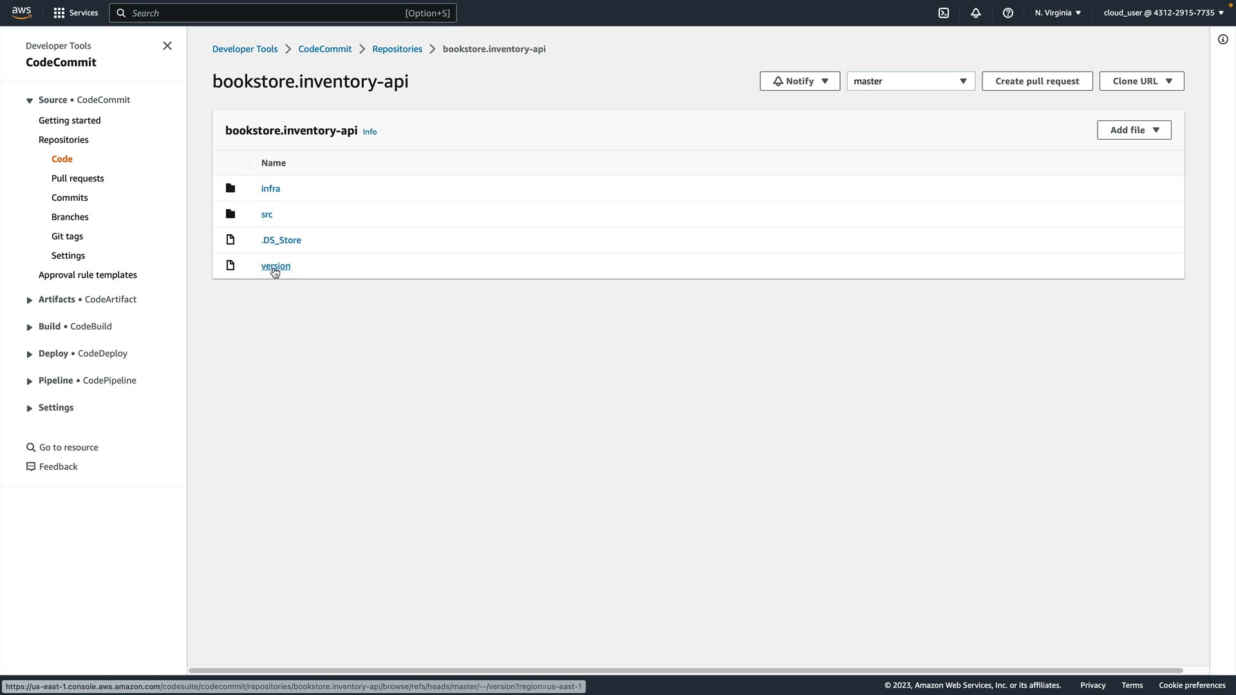Viewport: 1236px width, 695px height.
Task: Go to Branches in sidebar
Action: pyautogui.click(x=70, y=217)
